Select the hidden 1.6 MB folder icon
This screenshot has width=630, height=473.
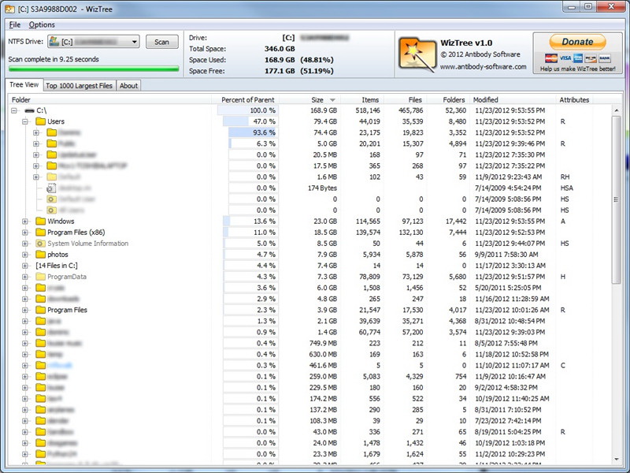pyautogui.click(x=51, y=177)
